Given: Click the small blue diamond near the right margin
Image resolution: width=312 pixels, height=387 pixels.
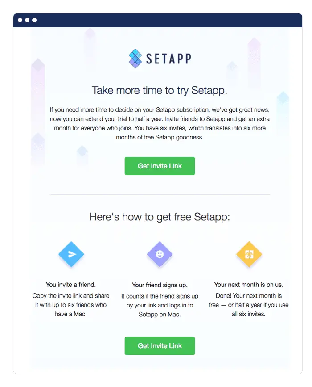Looking at the screenshot, I should [x=283, y=96].
